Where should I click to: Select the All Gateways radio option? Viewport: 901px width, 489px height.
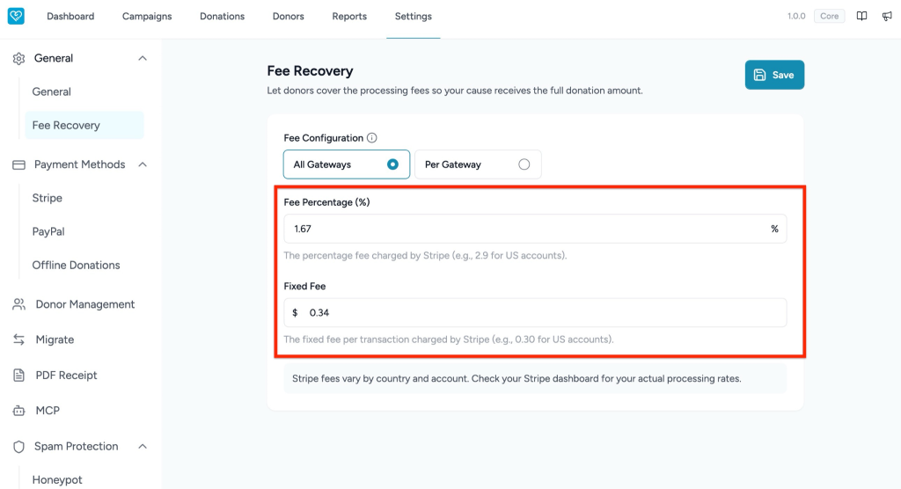click(347, 164)
